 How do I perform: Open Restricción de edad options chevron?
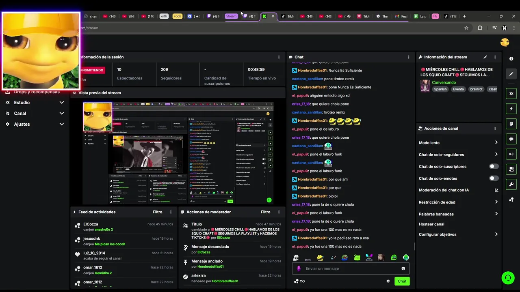[496, 202]
